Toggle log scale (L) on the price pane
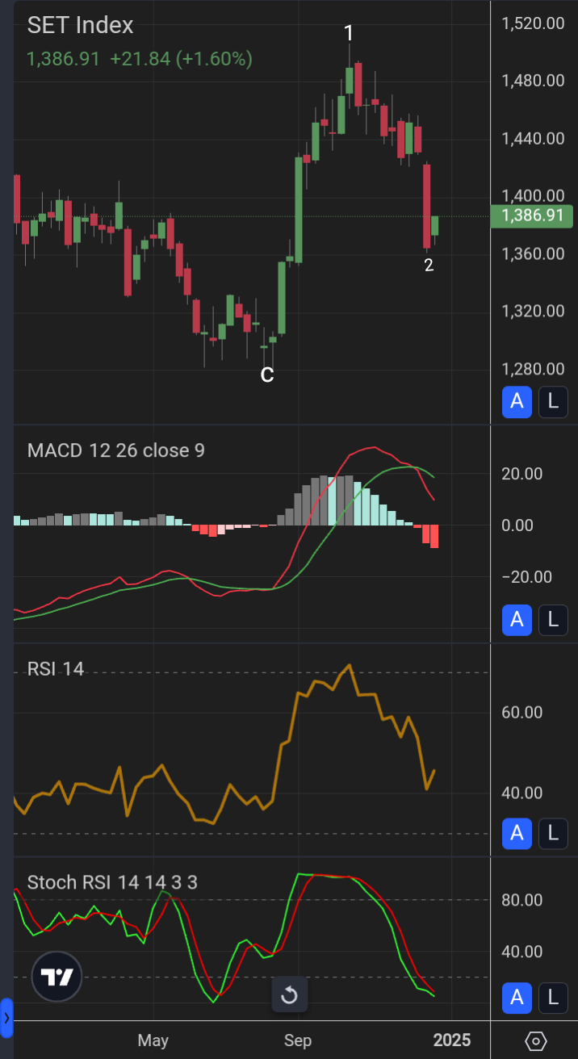The height and width of the screenshot is (1059, 578). [x=553, y=402]
